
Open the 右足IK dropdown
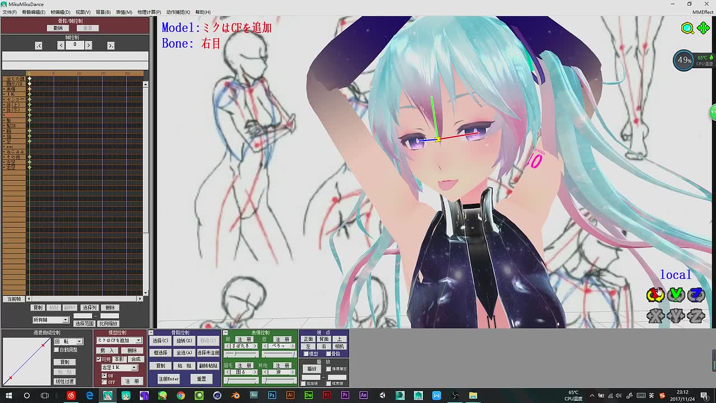tap(119, 368)
